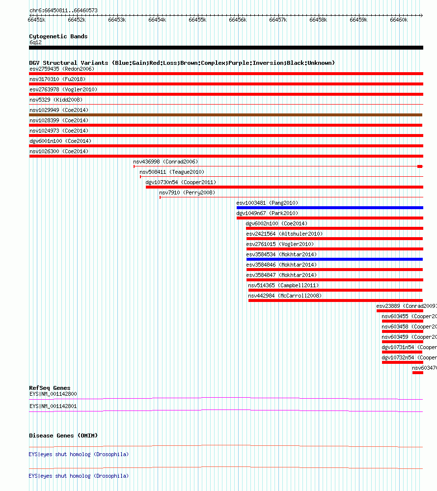Viewport: 437px width, 491px height.
Task: Click the 66454k ruler tick label
Action: point(157,20)
